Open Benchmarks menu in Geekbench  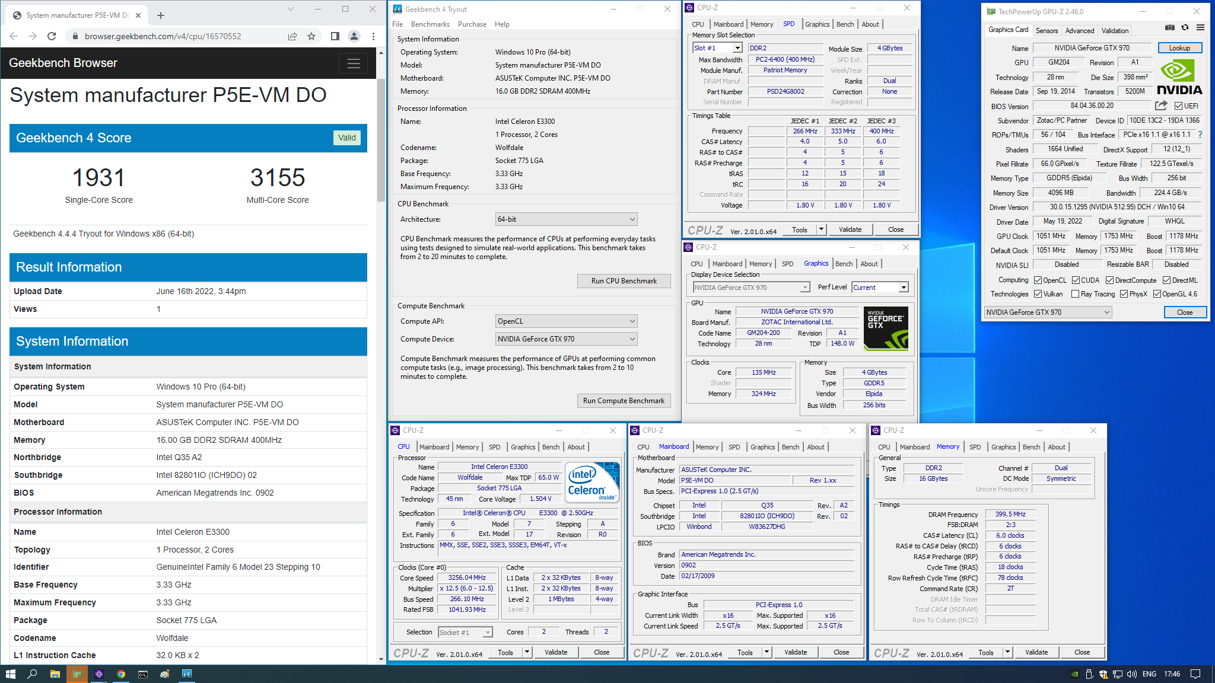(x=430, y=24)
